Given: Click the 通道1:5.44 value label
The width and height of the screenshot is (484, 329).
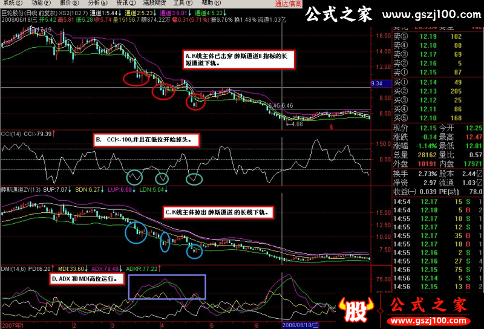Looking at the screenshot, I should (103, 13).
